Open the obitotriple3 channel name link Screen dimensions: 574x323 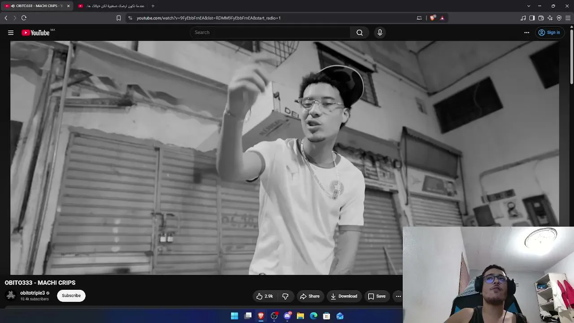coord(32,293)
